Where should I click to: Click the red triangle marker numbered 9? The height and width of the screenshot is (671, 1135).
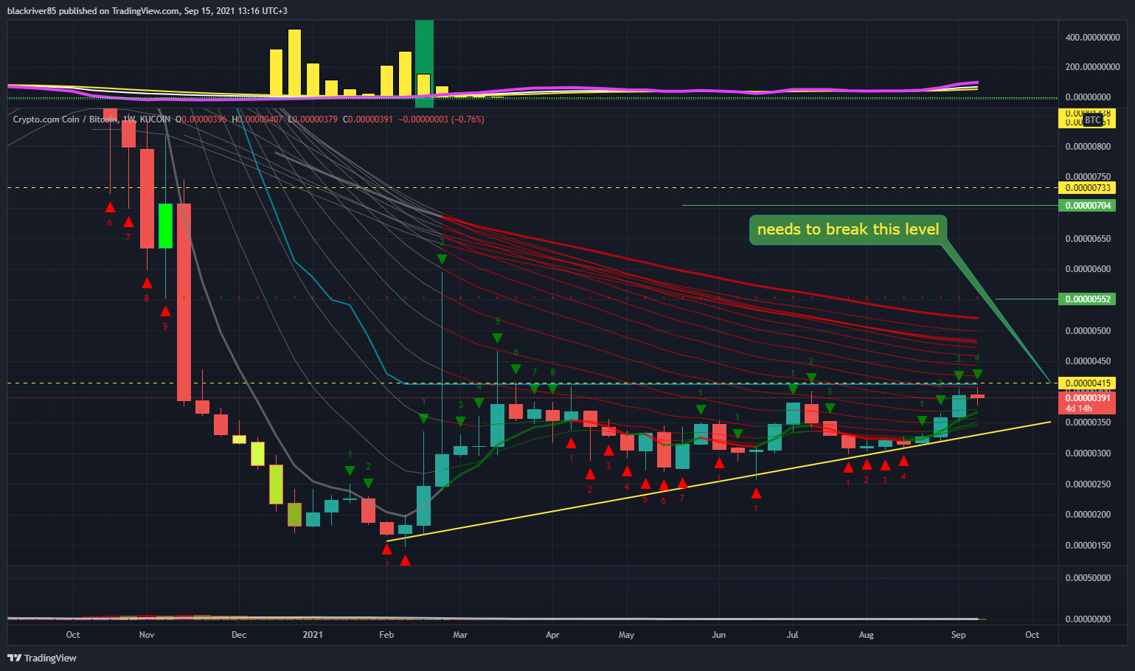tap(165, 311)
